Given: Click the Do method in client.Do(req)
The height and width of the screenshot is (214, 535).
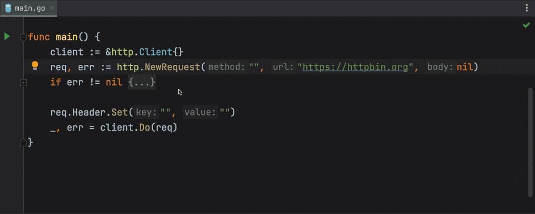Looking at the screenshot, I should pos(145,127).
